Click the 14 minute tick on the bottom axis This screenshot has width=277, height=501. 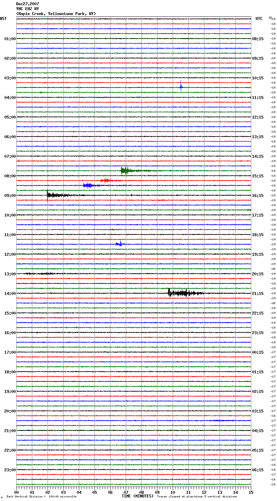(x=235, y=492)
